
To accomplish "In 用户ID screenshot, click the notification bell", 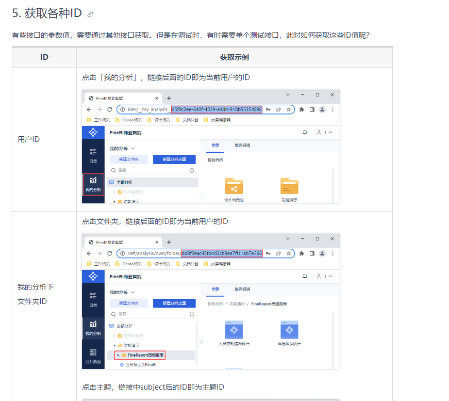I will click(x=305, y=132).
